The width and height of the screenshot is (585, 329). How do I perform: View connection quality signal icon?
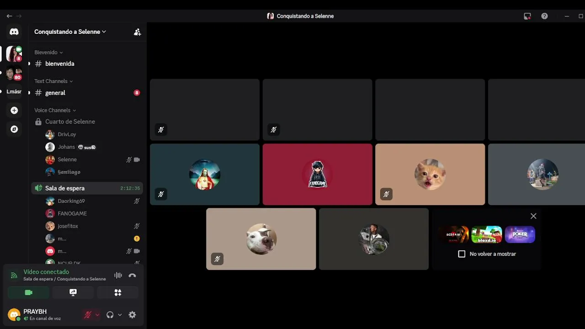(x=14, y=276)
